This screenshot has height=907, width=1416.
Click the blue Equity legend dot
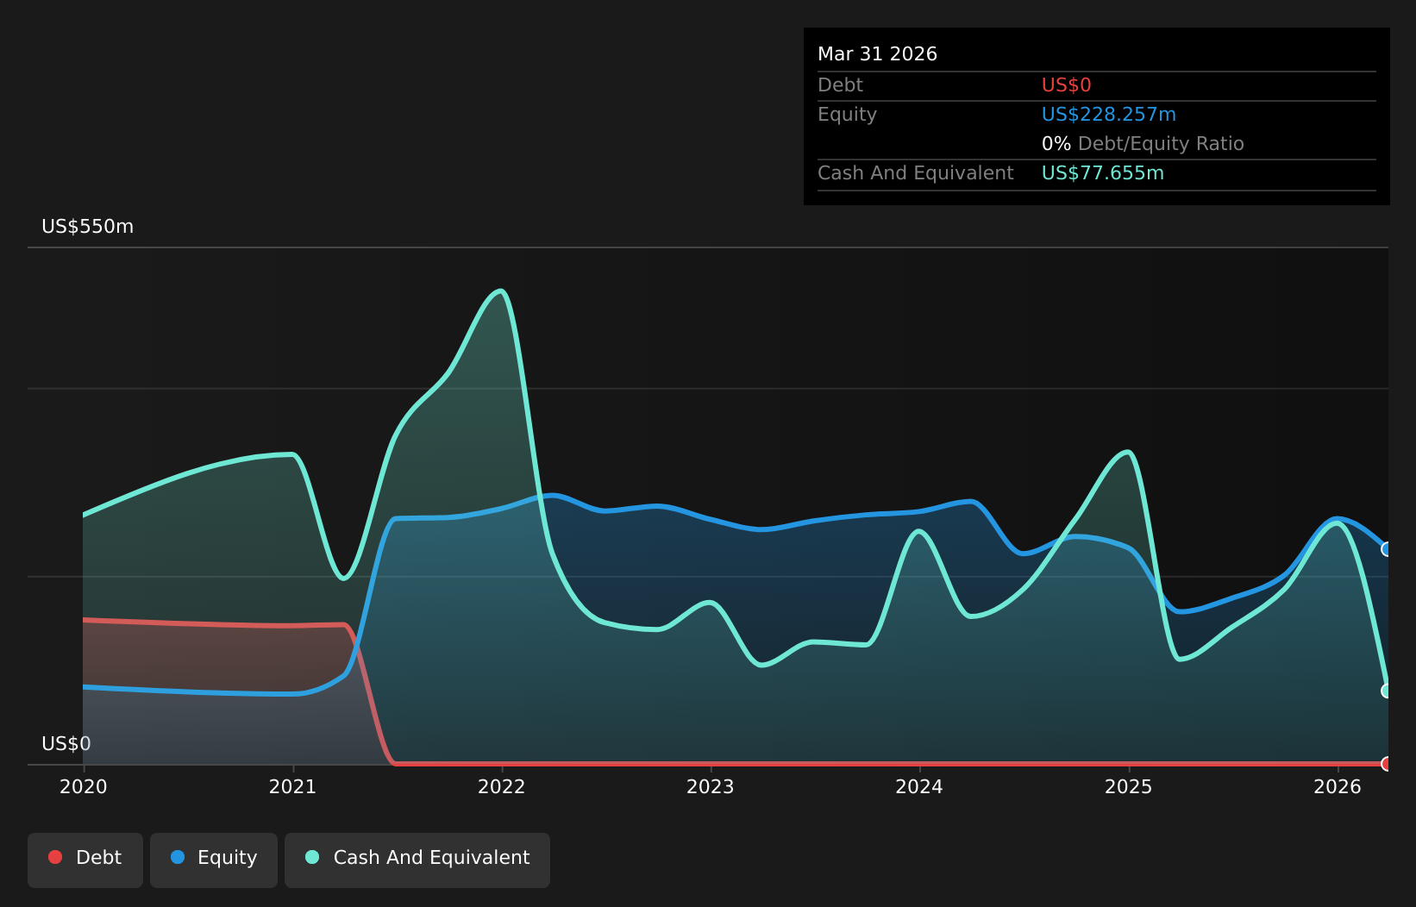pyautogui.click(x=178, y=857)
